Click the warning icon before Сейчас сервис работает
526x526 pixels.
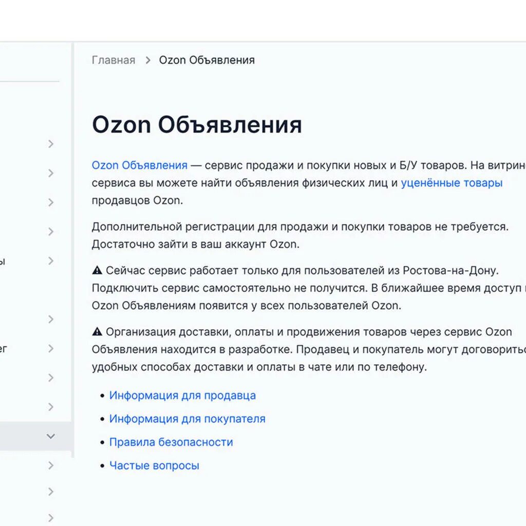97,270
